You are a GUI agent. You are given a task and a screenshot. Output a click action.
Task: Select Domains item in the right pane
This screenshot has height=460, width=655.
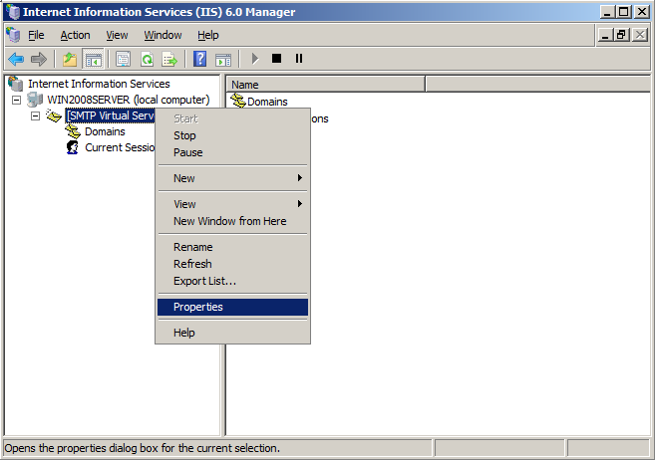267,102
